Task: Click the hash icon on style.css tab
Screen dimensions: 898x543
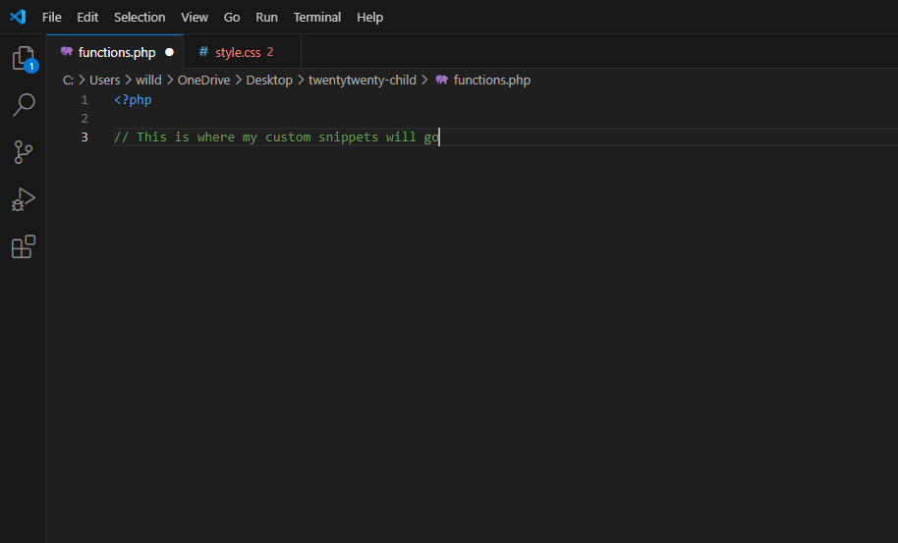Action: (x=203, y=51)
